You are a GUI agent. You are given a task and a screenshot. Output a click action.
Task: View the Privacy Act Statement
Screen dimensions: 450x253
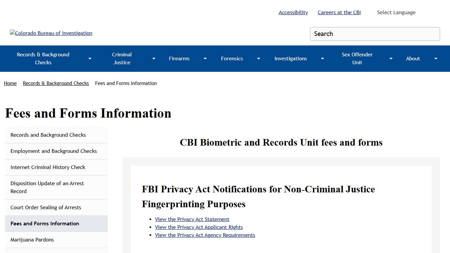click(x=192, y=219)
